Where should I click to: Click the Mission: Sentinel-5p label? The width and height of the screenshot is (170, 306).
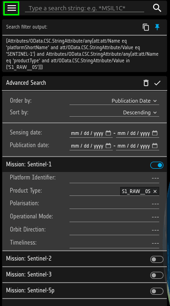point(30,291)
